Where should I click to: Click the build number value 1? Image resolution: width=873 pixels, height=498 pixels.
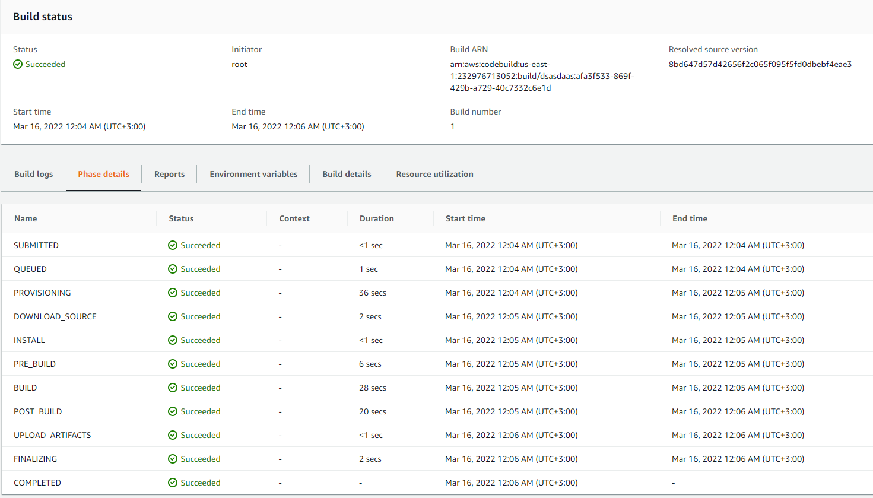click(452, 126)
